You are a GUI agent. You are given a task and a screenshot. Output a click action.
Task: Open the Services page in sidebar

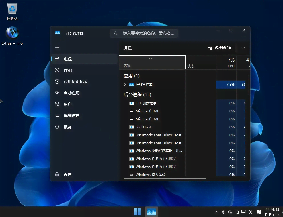pyautogui.click(x=68, y=127)
